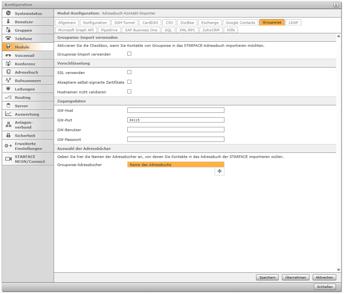Switch to the LDAP tab
344x294 pixels.
pos(293,23)
